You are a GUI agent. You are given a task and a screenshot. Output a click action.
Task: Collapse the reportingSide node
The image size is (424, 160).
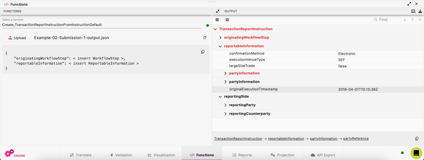click(220, 97)
